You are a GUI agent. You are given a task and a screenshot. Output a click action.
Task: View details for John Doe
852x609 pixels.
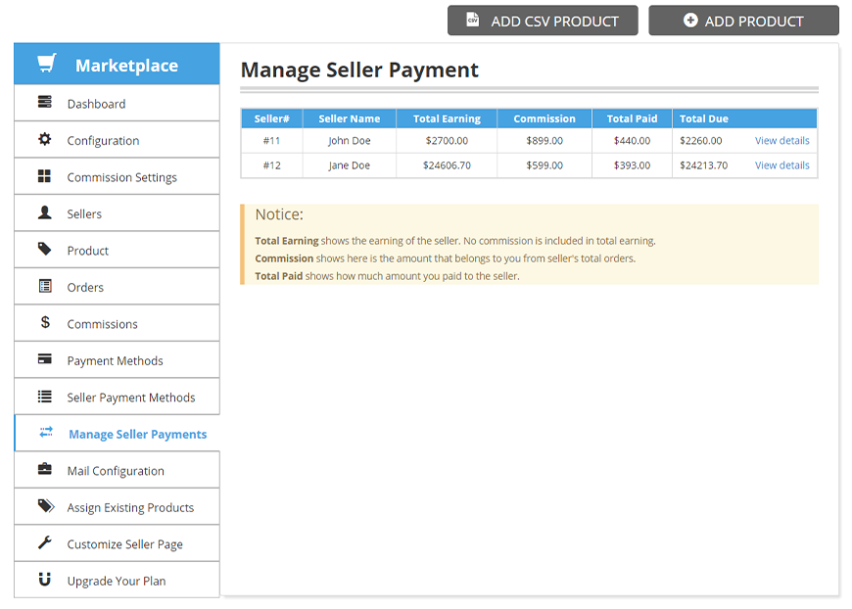click(x=781, y=140)
